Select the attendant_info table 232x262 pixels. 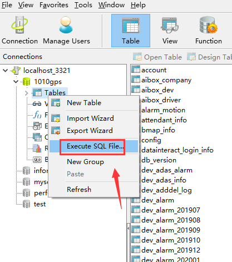164,120
